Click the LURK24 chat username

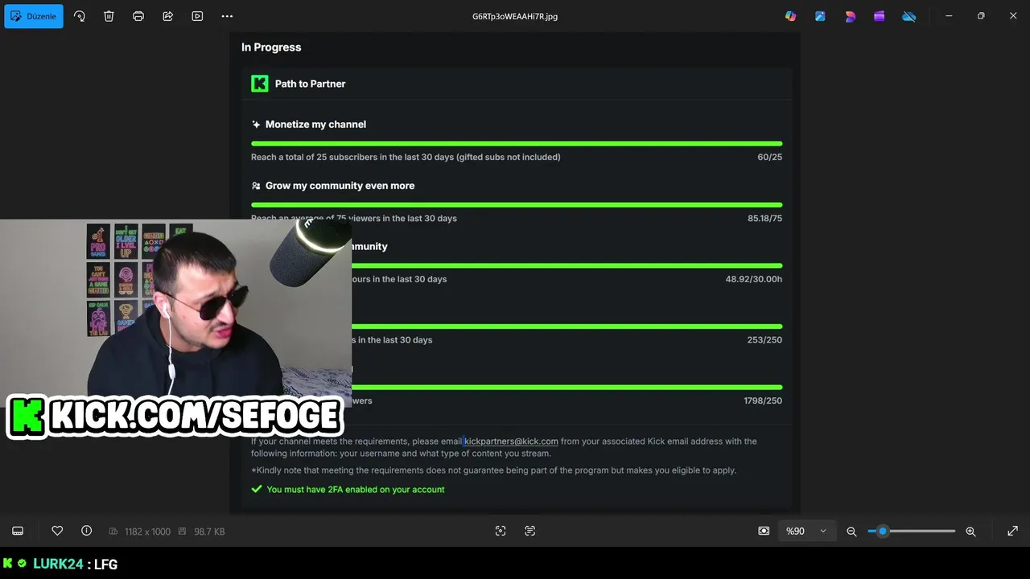(58, 564)
